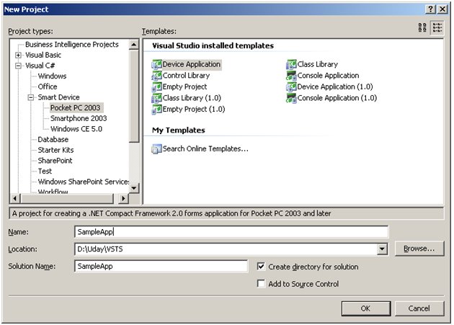This screenshot has height=325, width=454.
Task: Click the OK button
Action: click(365, 308)
